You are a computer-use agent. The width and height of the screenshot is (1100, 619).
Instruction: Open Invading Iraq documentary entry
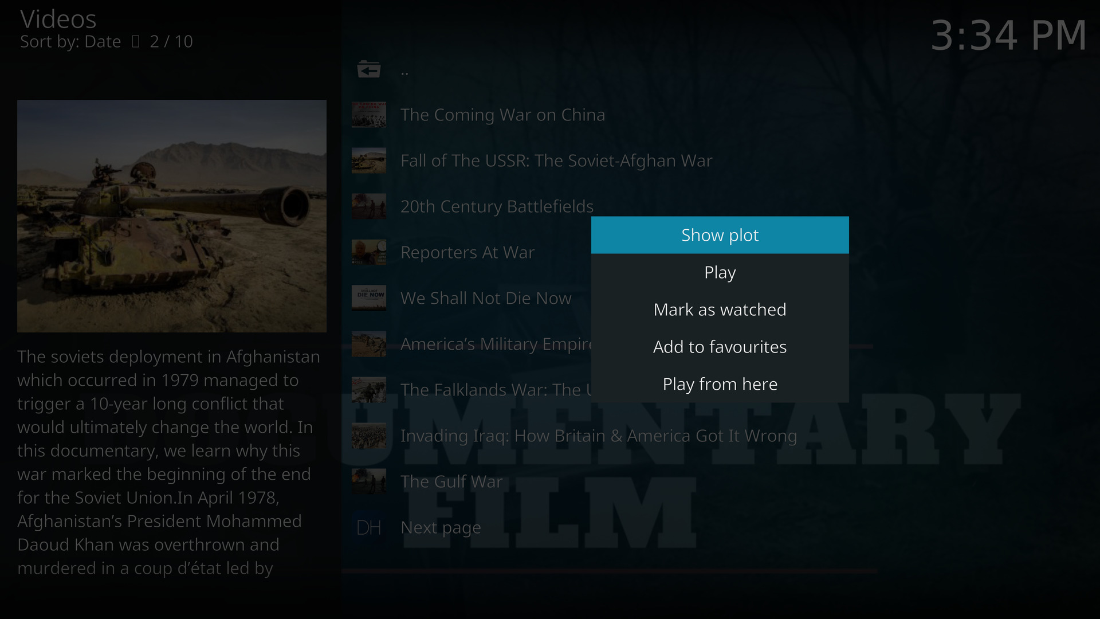coord(599,436)
